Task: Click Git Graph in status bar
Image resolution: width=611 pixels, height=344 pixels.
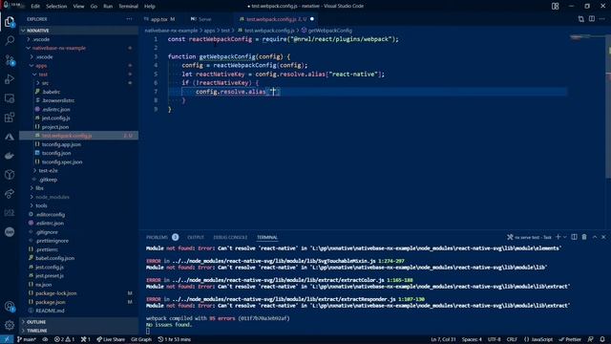Action: click(x=141, y=339)
